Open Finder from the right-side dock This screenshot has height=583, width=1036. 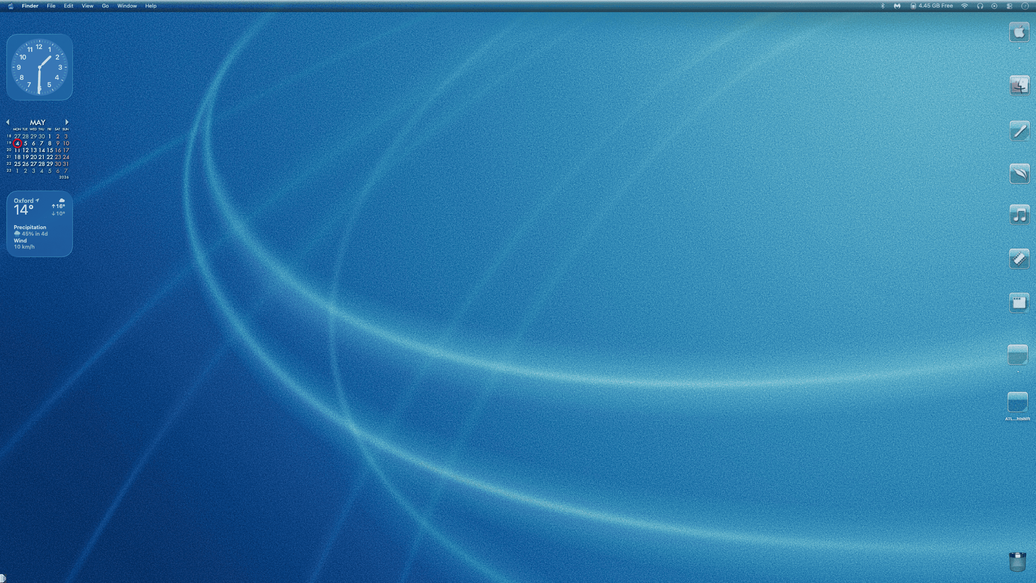click(x=1019, y=85)
